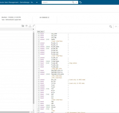Click the Tx_mac_wr signal name
Viewport: 119px width, 113px height.
[54, 59]
